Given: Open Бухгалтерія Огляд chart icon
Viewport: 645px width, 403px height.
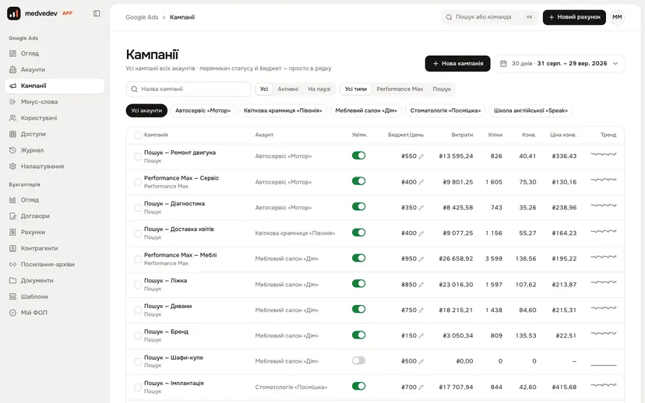Looking at the screenshot, I should click(x=12, y=200).
